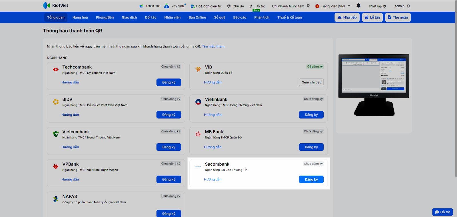This screenshot has width=457, height=217.
Task: Select the Tổng quan menu
Action: (56, 17)
